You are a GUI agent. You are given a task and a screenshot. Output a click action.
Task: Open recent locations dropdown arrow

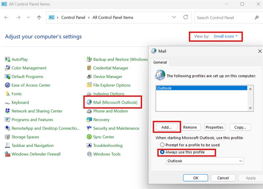pos(29,17)
